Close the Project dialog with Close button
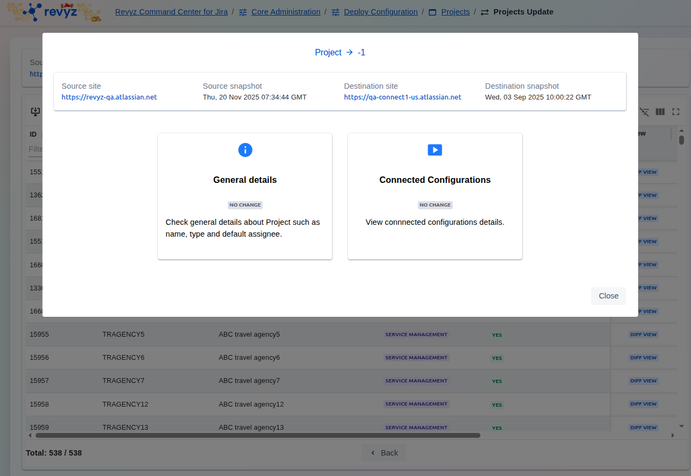The image size is (691, 476). coord(608,296)
